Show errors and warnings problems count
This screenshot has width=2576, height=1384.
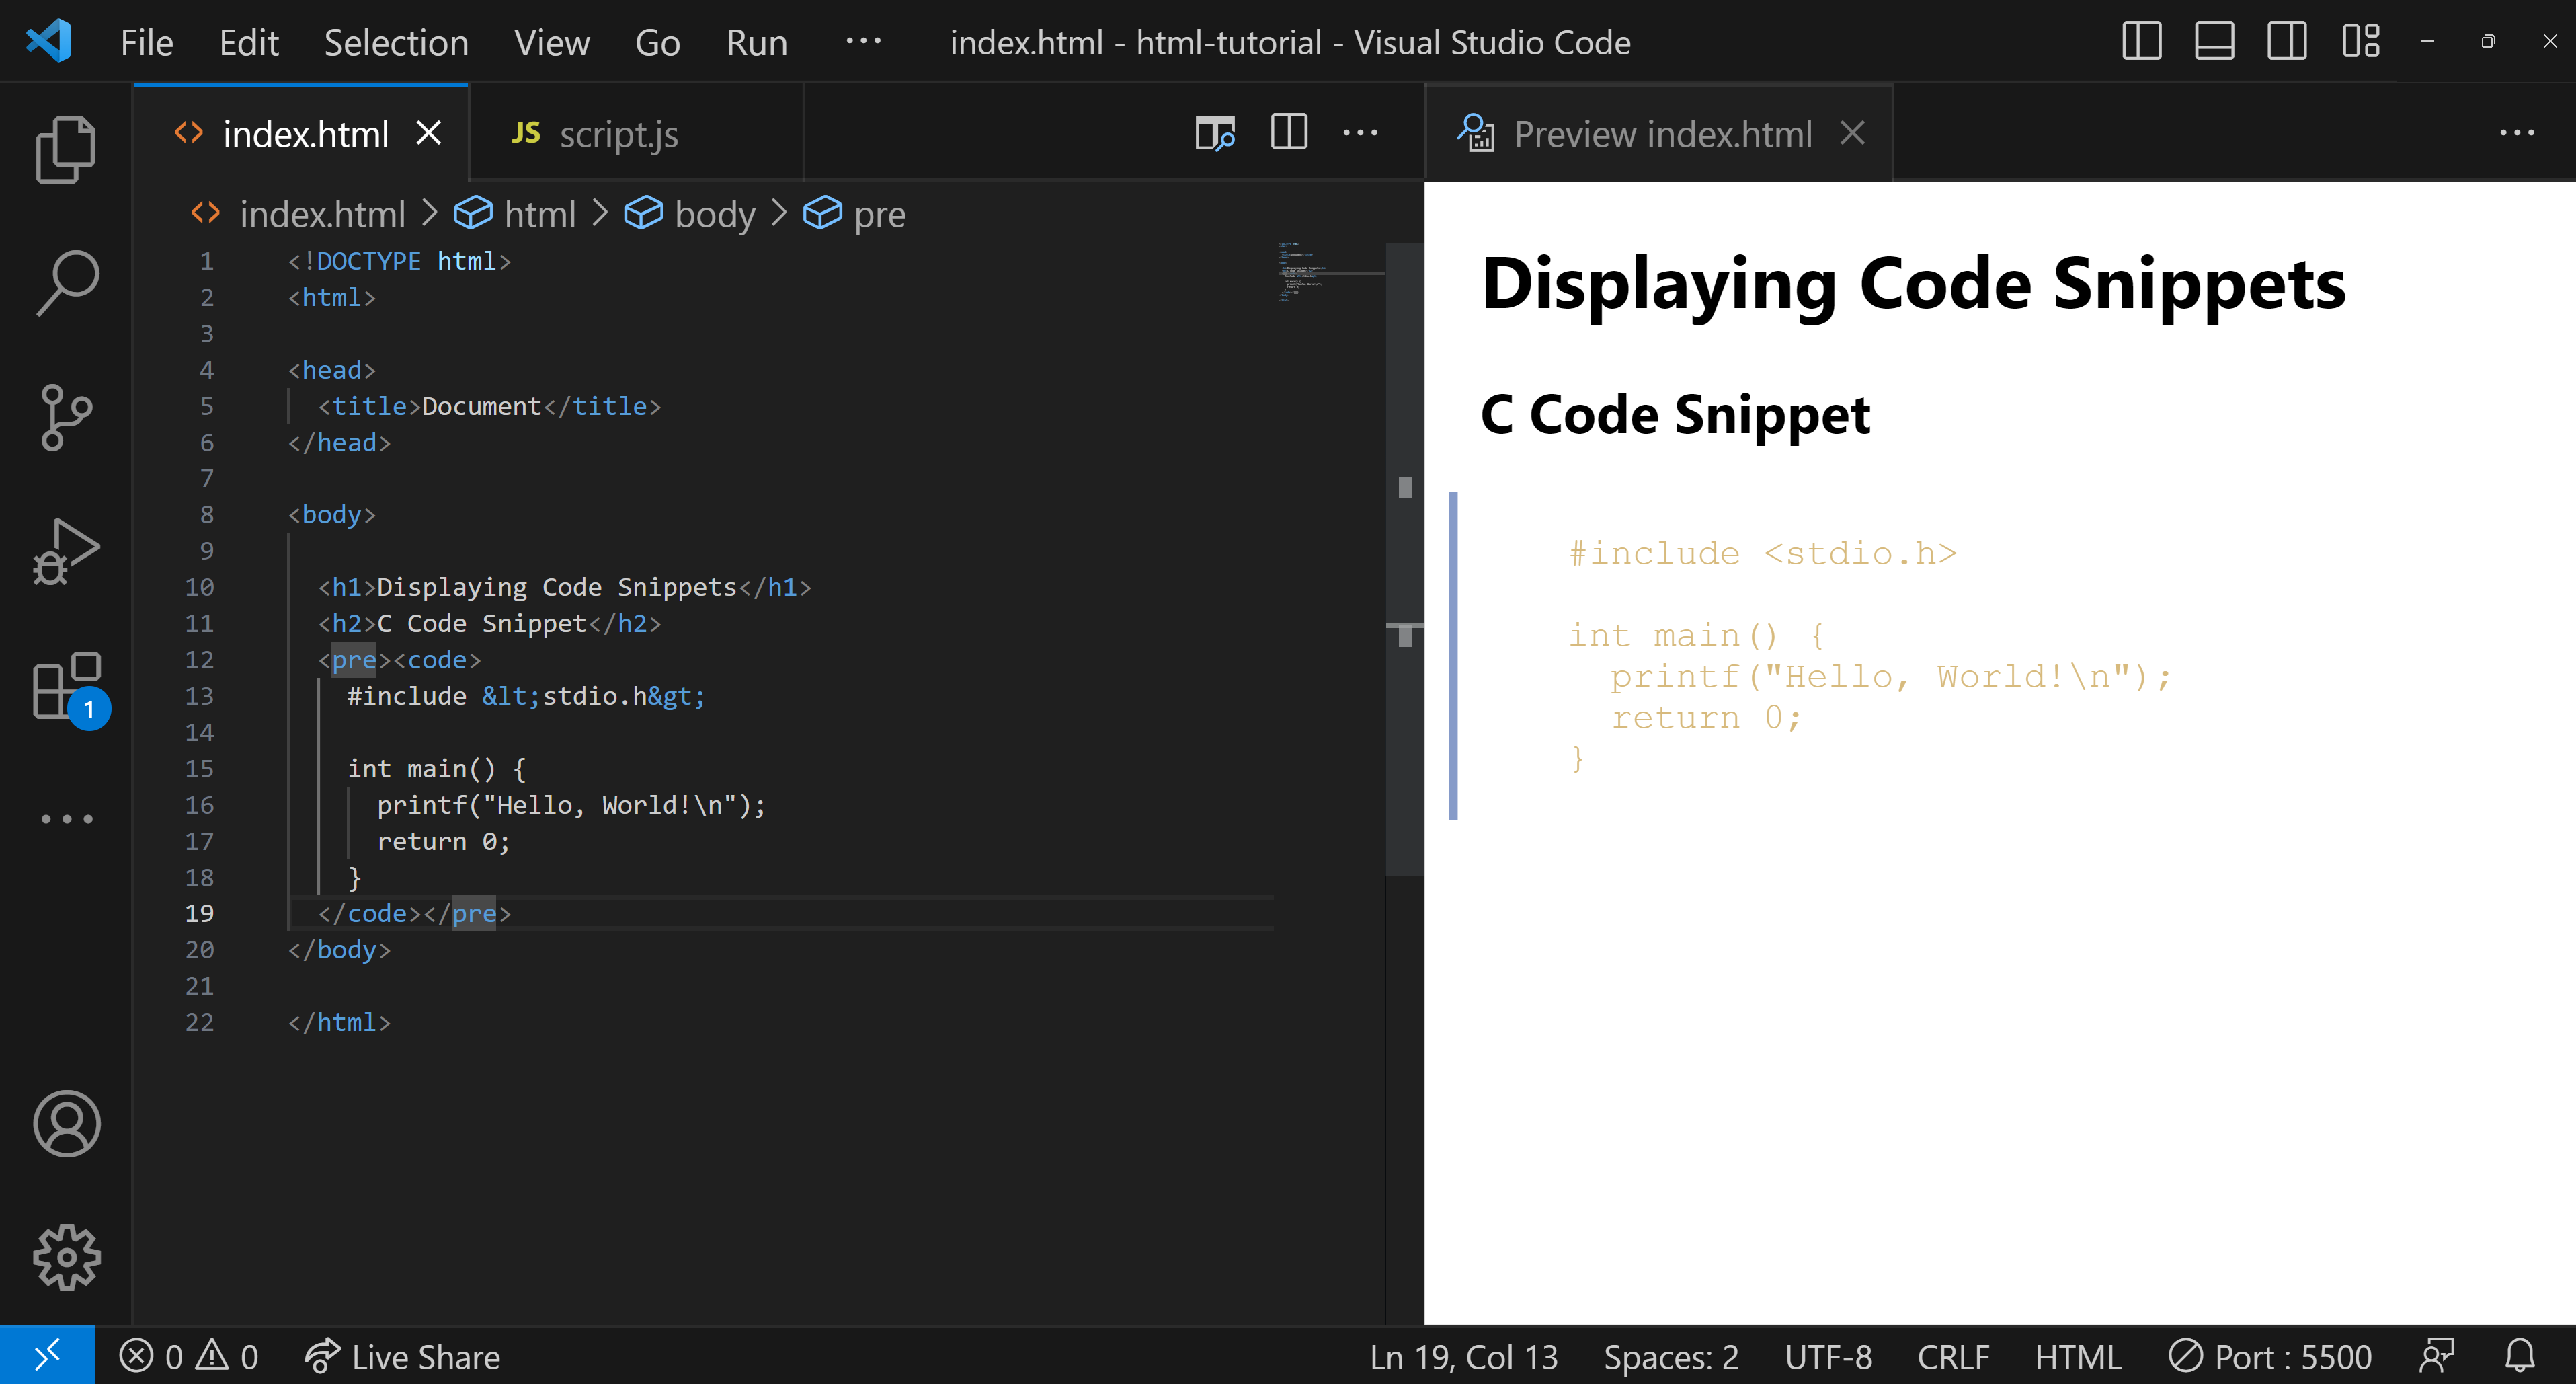tap(189, 1357)
